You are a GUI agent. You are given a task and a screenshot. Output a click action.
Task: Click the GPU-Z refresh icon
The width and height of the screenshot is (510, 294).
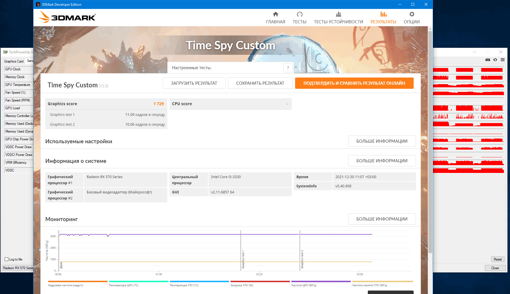[495, 60]
